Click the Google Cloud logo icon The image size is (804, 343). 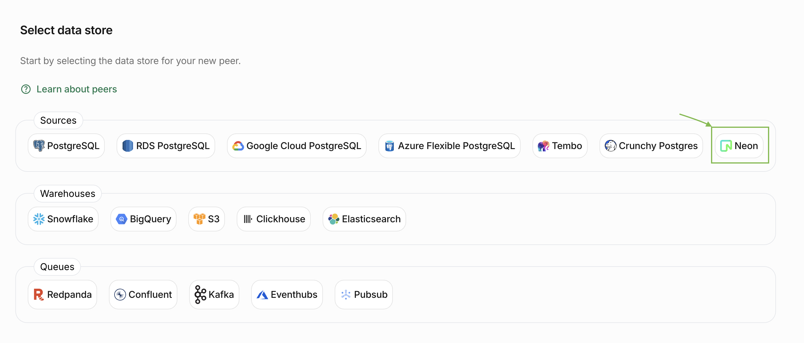coord(238,146)
